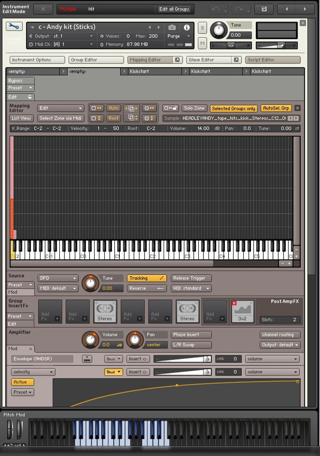
Task: Click the Envelope row modulation intensity slider
Action: 182,359
